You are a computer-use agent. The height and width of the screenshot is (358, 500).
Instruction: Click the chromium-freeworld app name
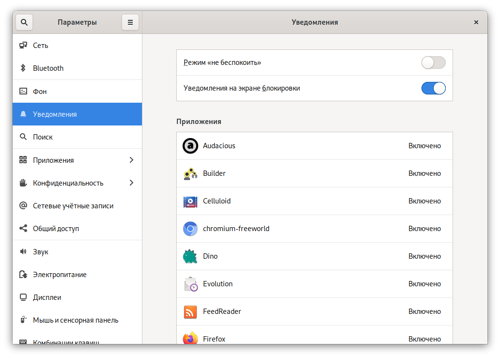click(x=236, y=229)
